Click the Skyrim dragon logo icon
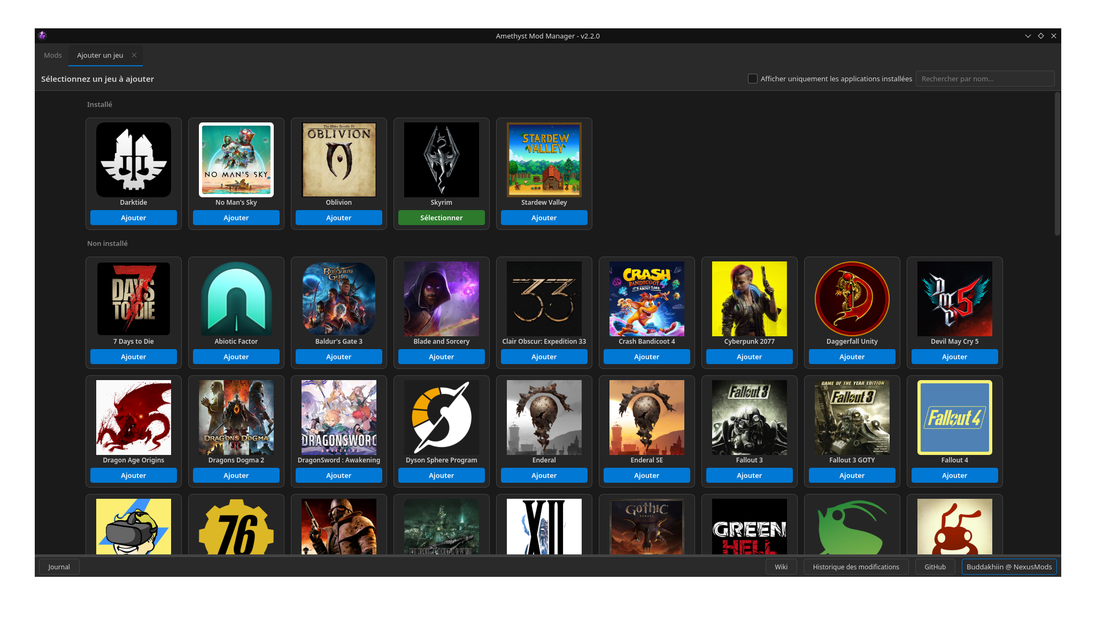 point(442,160)
